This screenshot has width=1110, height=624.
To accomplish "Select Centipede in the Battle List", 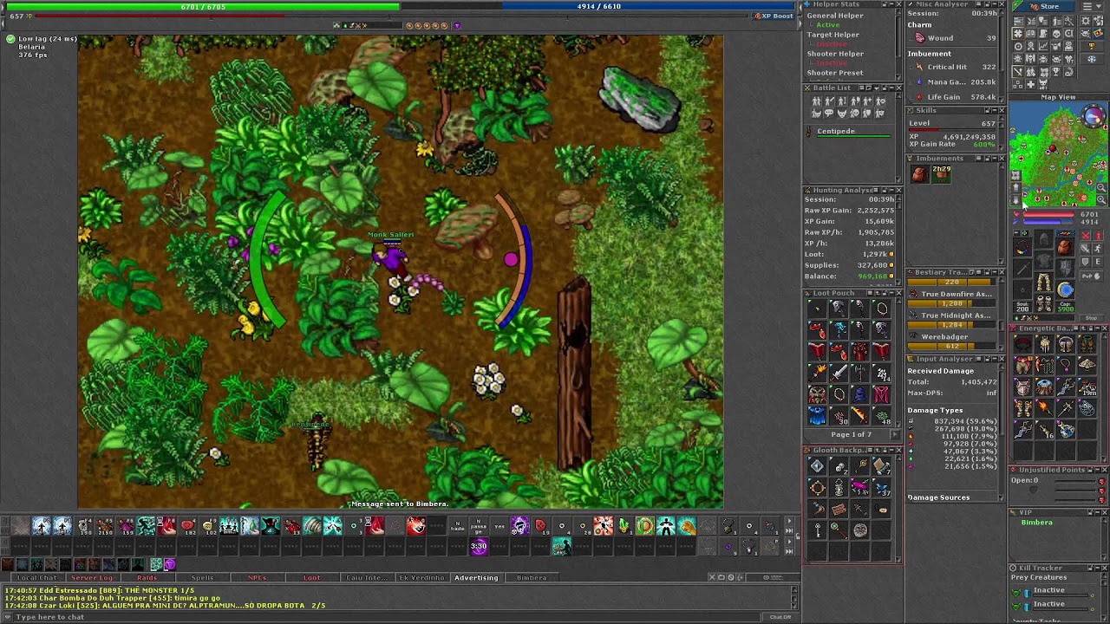I will (x=851, y=132).
